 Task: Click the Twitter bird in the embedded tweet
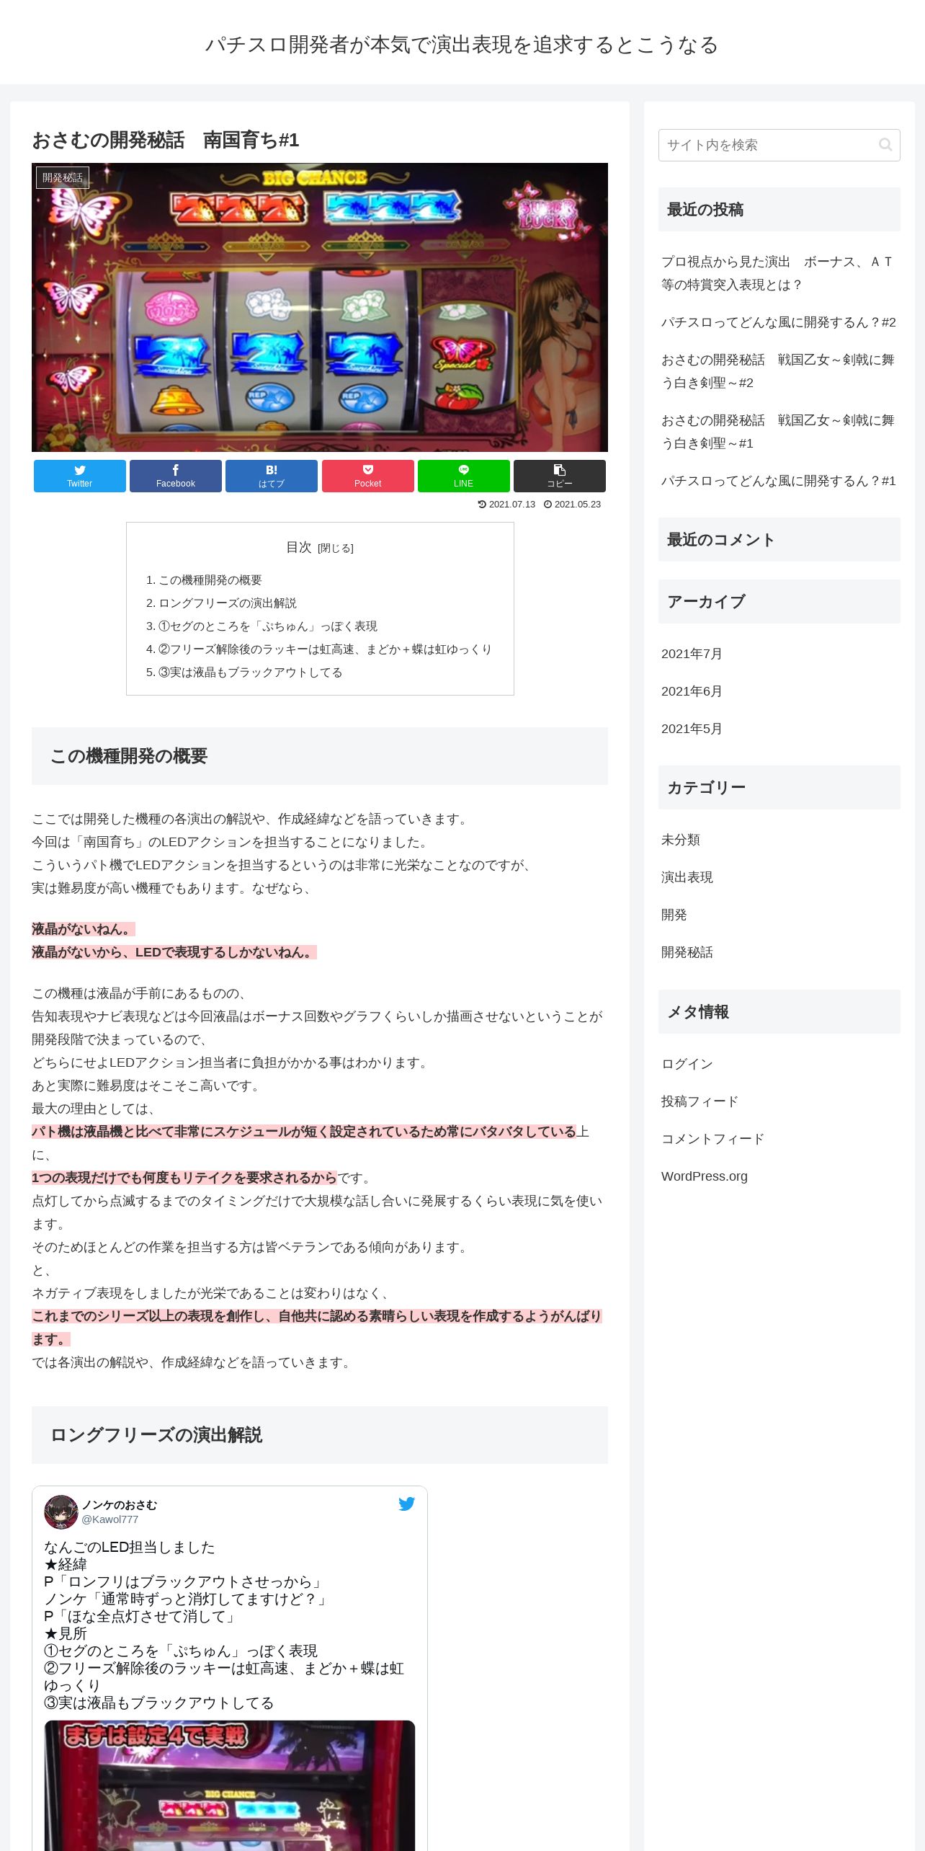pos(406,1504)
